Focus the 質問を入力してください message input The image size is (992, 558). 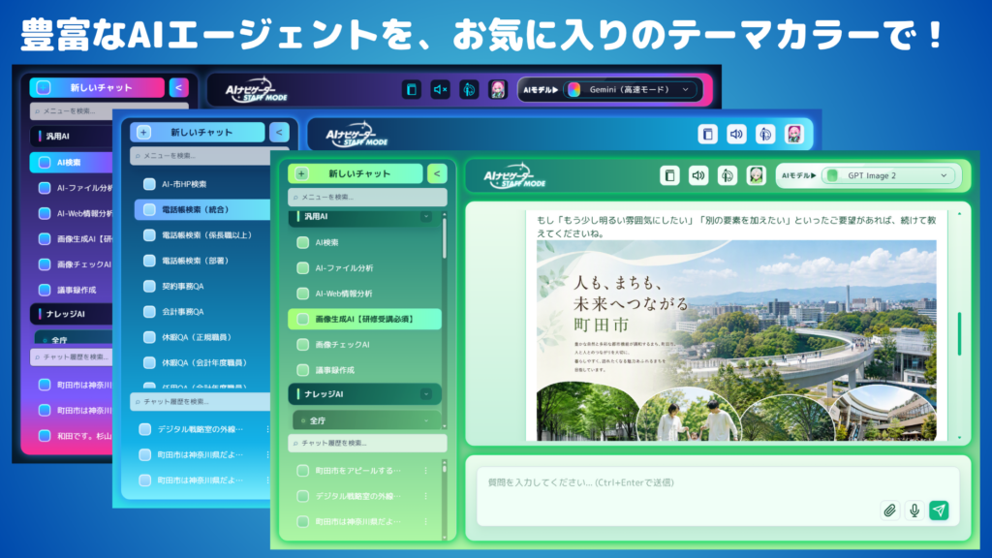coord(718,497)
